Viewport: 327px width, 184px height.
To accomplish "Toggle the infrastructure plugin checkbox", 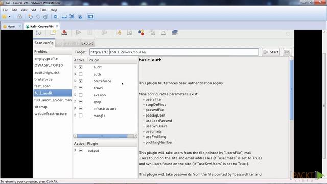I will (x=81, y=108).
